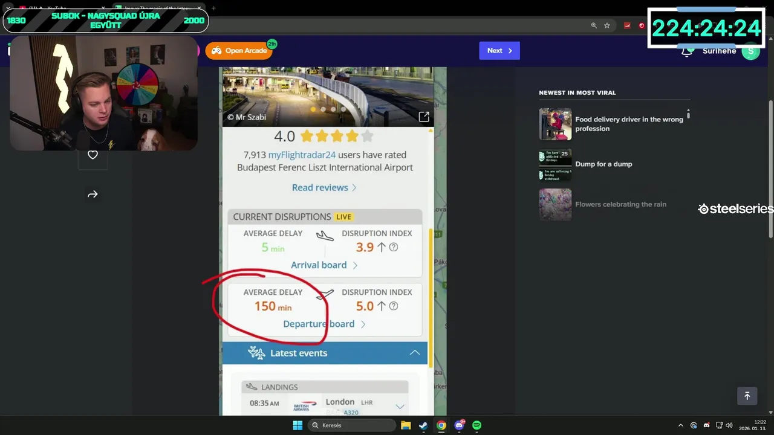The image size is (774, 435).
Task: Click the Surihehe username
Action: [x=720, y=51]
